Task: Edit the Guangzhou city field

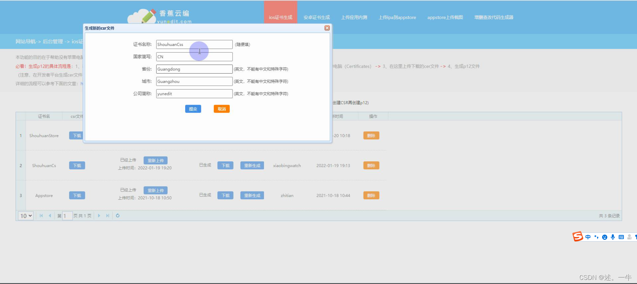Action: (x=194, y=82)
